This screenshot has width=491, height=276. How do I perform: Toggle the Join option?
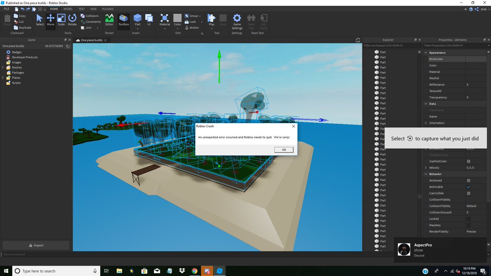click(86, 27)
